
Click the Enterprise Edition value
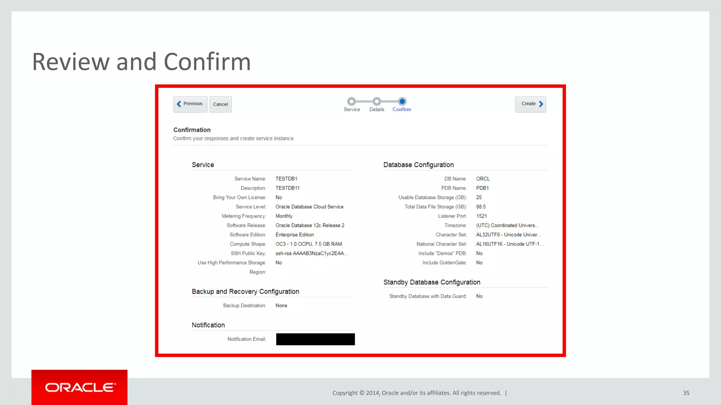tap(295, 235)
